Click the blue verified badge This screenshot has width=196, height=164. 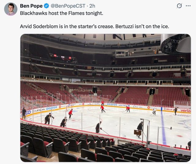point(46,6)
